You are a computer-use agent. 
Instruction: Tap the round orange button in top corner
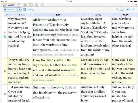[x=136, y=5]
